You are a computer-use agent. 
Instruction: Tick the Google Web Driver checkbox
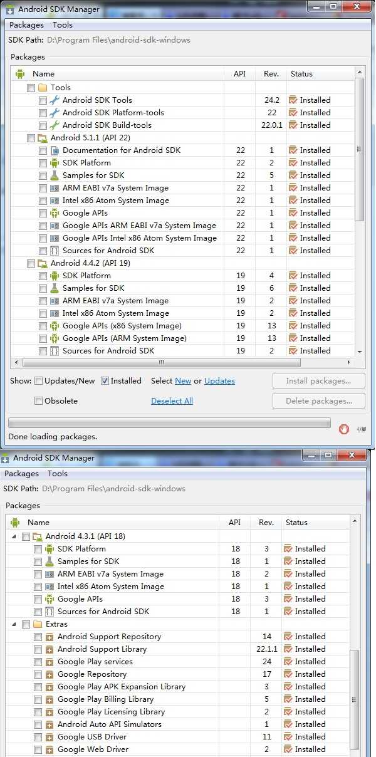38,749
